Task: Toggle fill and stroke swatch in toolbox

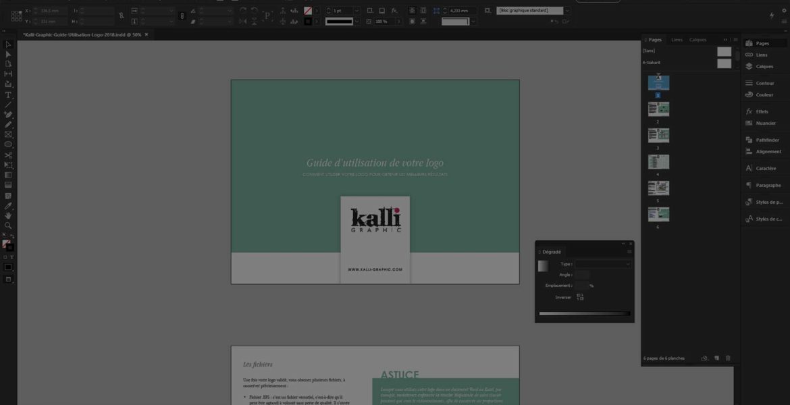Action: 7,245
